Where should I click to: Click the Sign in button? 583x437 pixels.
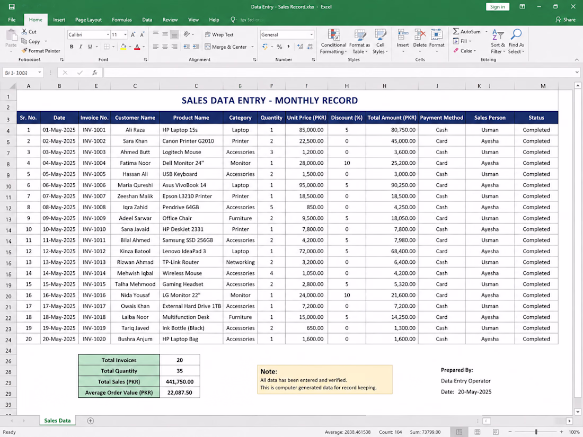[497, 7]
